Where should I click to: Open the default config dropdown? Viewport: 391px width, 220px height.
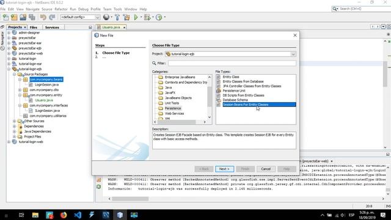pos(98,17)
